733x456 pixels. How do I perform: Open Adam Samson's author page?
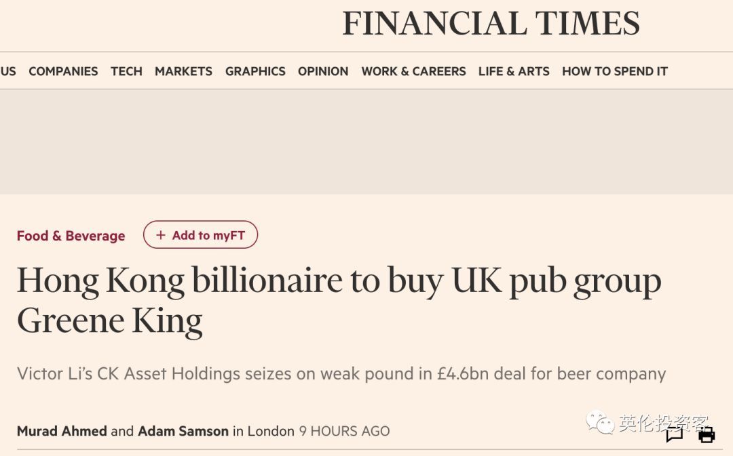click(x=183, y=431)
